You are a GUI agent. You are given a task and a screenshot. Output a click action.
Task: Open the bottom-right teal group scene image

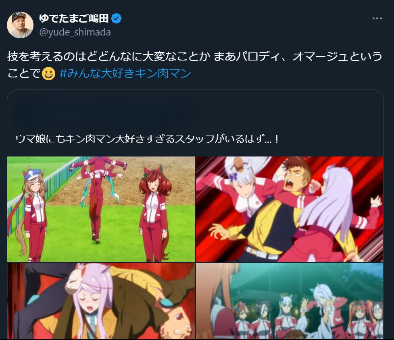tap(290, 301)
